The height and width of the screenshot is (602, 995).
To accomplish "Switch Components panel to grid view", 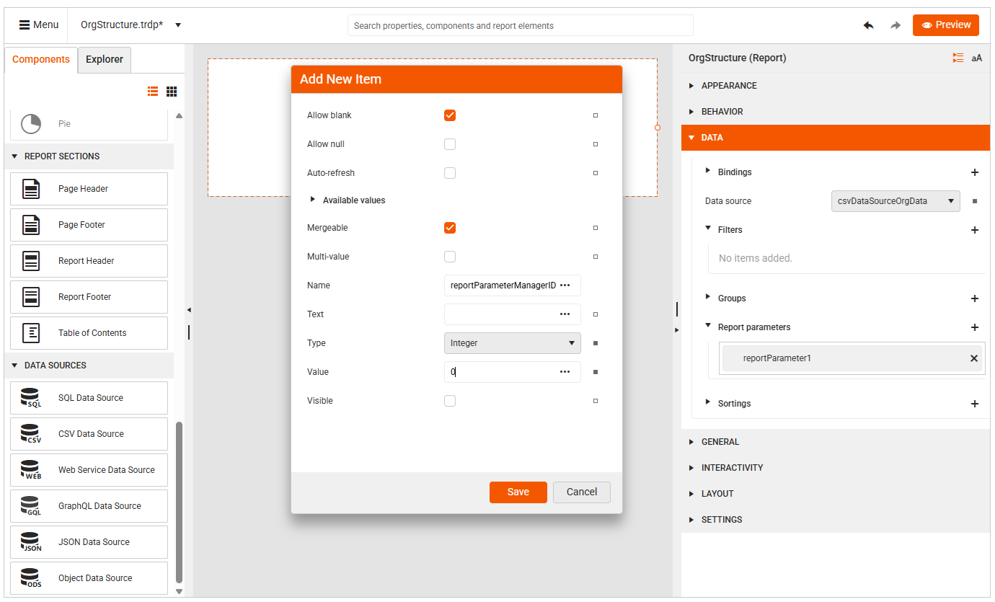I will [x=171, y=92].
